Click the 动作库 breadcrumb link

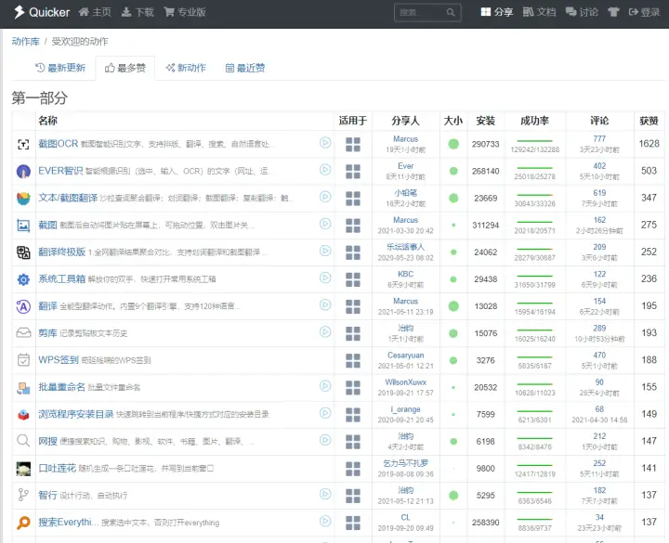pos(26,42)
